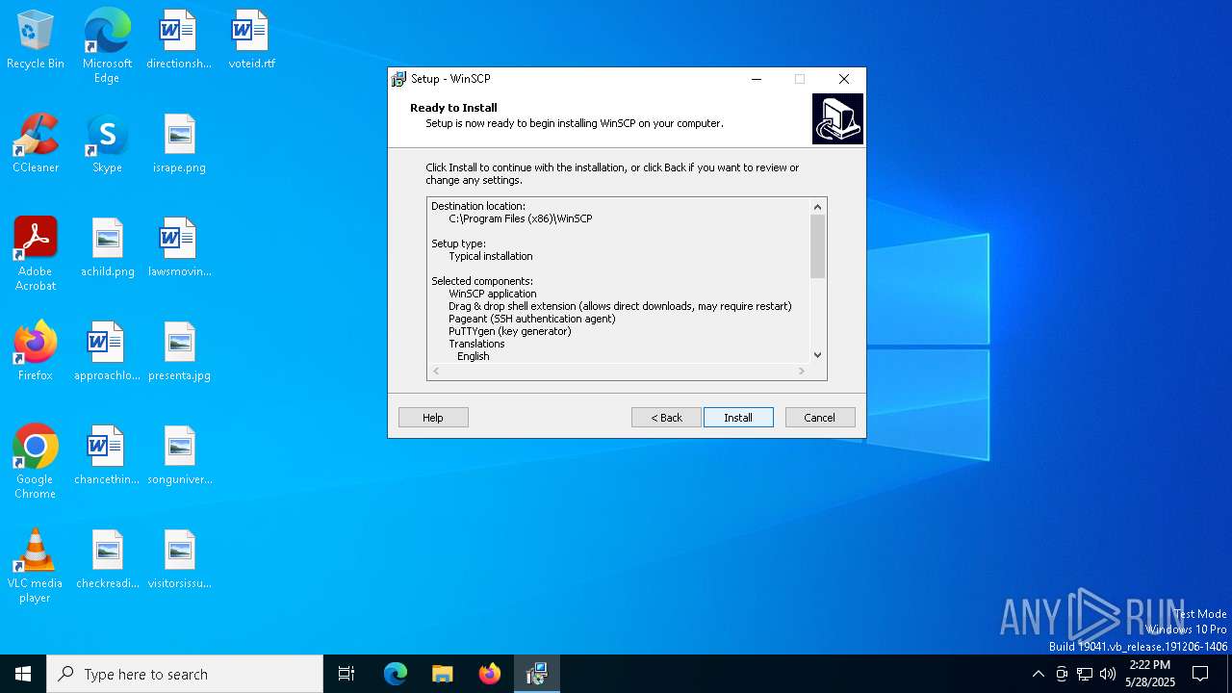
Task: Click 'PuTTYgen (key generator)' line
Action: [x=510, y=331]
